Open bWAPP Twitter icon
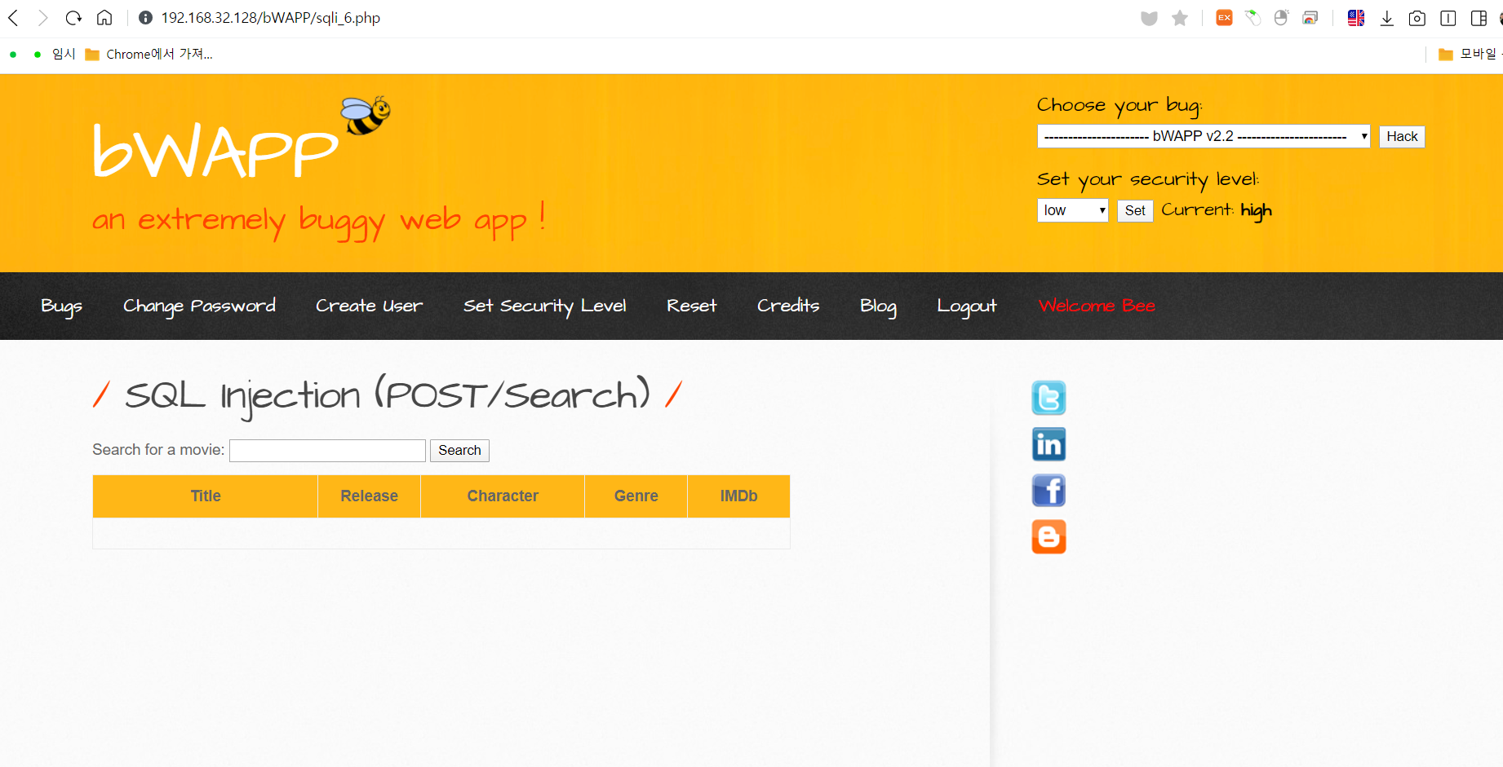 pos(1049,398)
